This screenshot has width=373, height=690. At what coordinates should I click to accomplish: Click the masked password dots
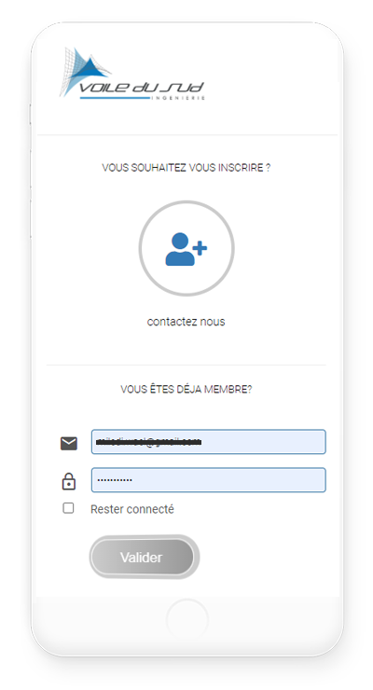point(115,479)
